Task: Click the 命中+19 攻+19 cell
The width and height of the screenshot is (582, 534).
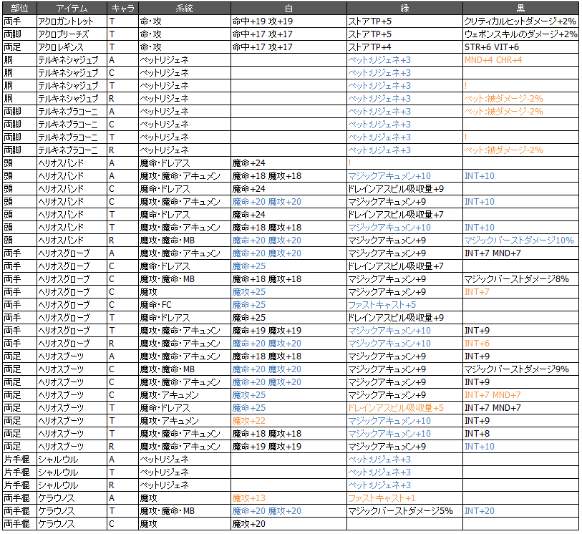Action: 288,21
